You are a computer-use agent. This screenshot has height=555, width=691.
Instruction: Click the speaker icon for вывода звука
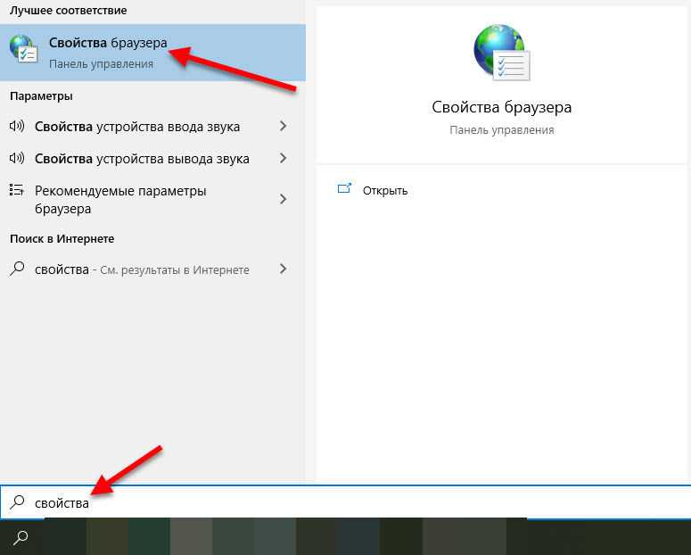coord(16,159)
